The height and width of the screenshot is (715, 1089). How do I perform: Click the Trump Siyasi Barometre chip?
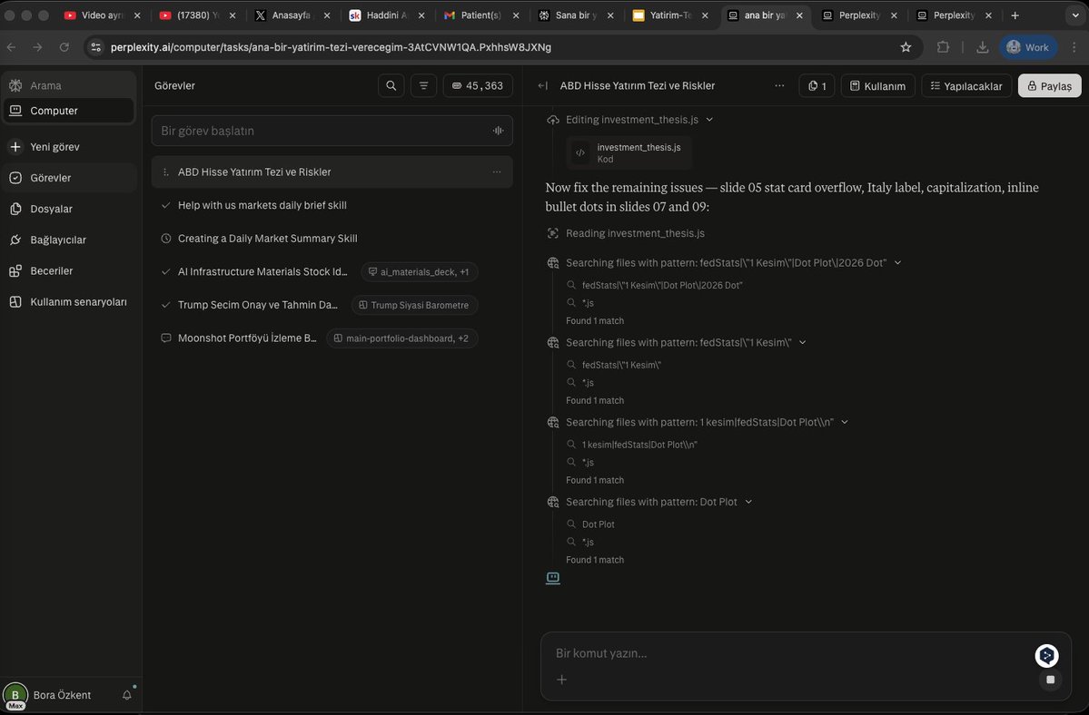pyautogui.click(x=415, y=305)
